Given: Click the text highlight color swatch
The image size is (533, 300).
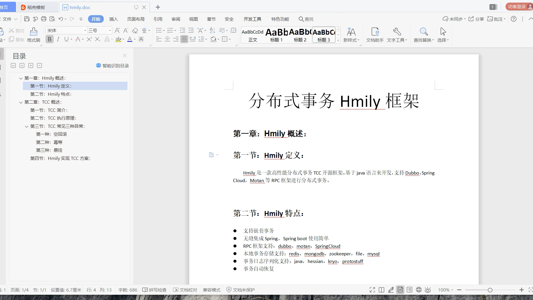Looking at the screenshot, I should coord(118,39).
